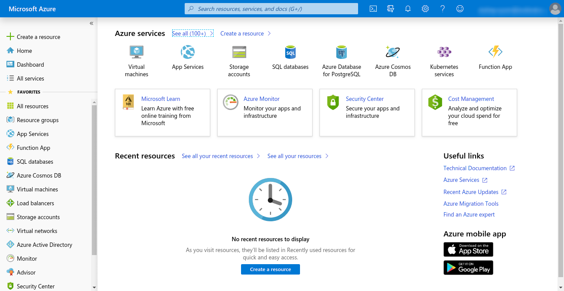The width and height of the screenshot is (564, 291).
Task: Open the Technical Documentation link
Action: tap(475, 168)
